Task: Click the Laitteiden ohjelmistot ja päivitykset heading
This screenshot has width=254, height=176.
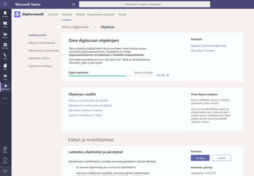Action: [x=96, y=152]
